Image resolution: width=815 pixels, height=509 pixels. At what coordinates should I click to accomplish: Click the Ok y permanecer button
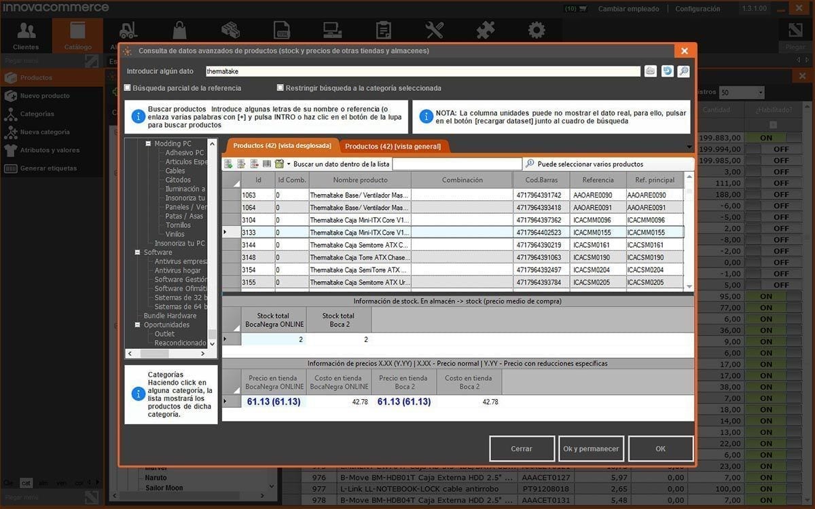click(591, 449)
